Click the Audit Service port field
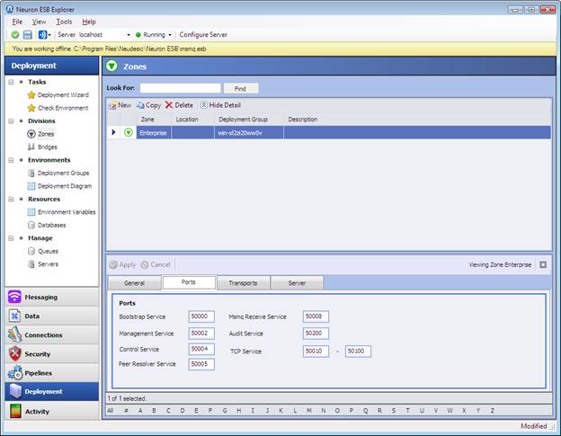561x436 pixels. click(316, 333)
